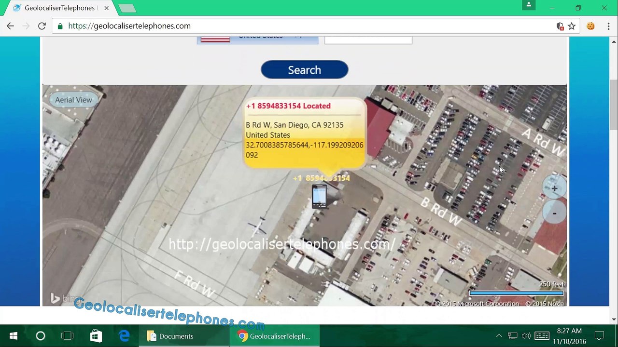The height and width of the screenshot is (347, 618).
Task: Open the Action Center notifications icon
Action: tap(599, 336)
